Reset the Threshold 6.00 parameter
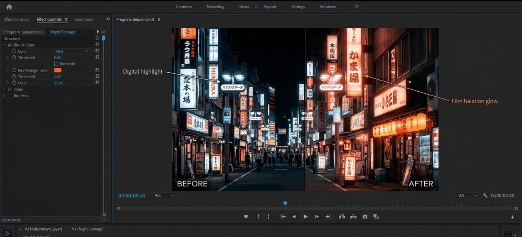 97,57
